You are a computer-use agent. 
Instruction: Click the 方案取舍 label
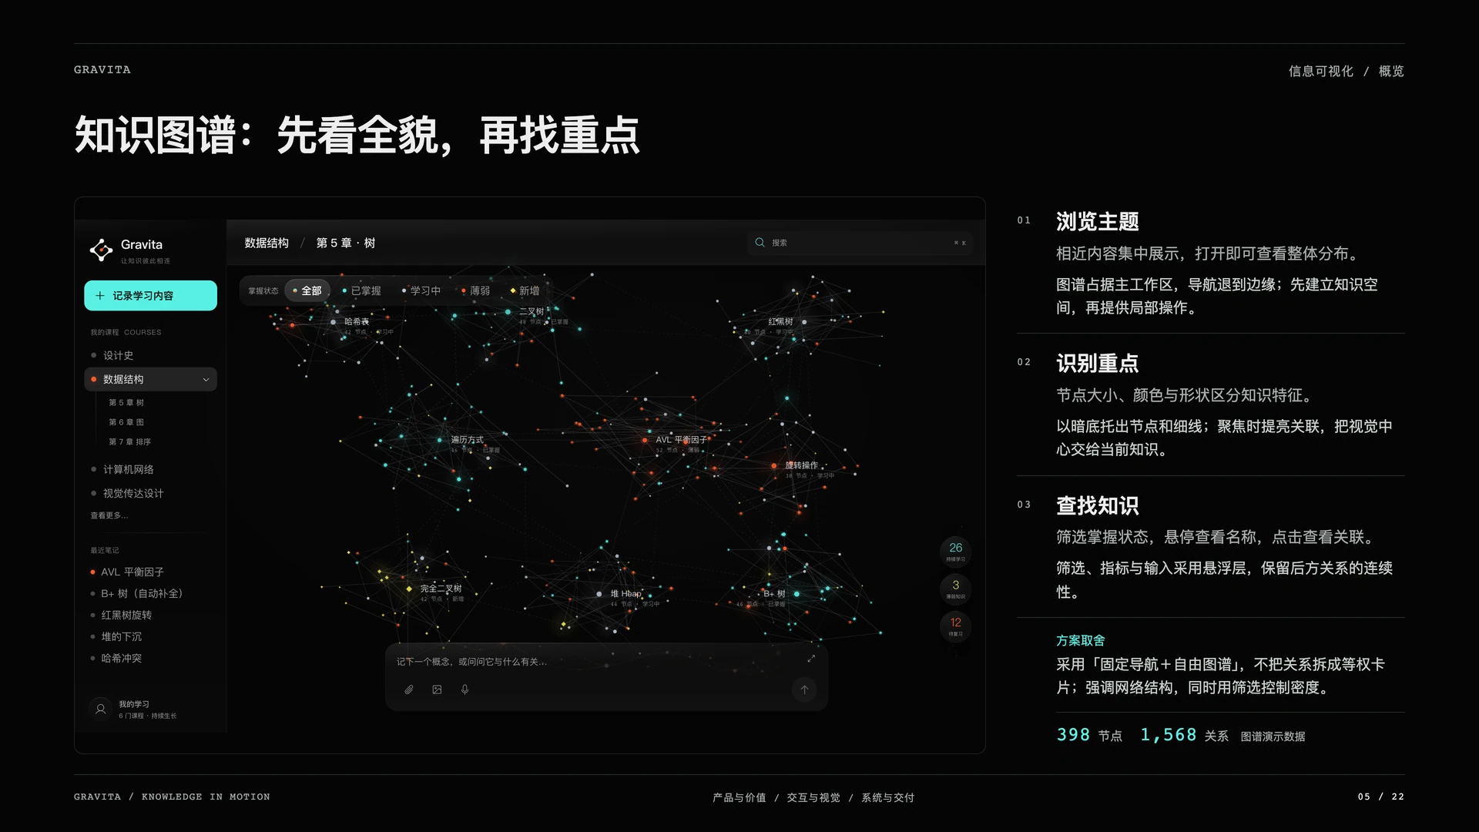pos(1081,641)
